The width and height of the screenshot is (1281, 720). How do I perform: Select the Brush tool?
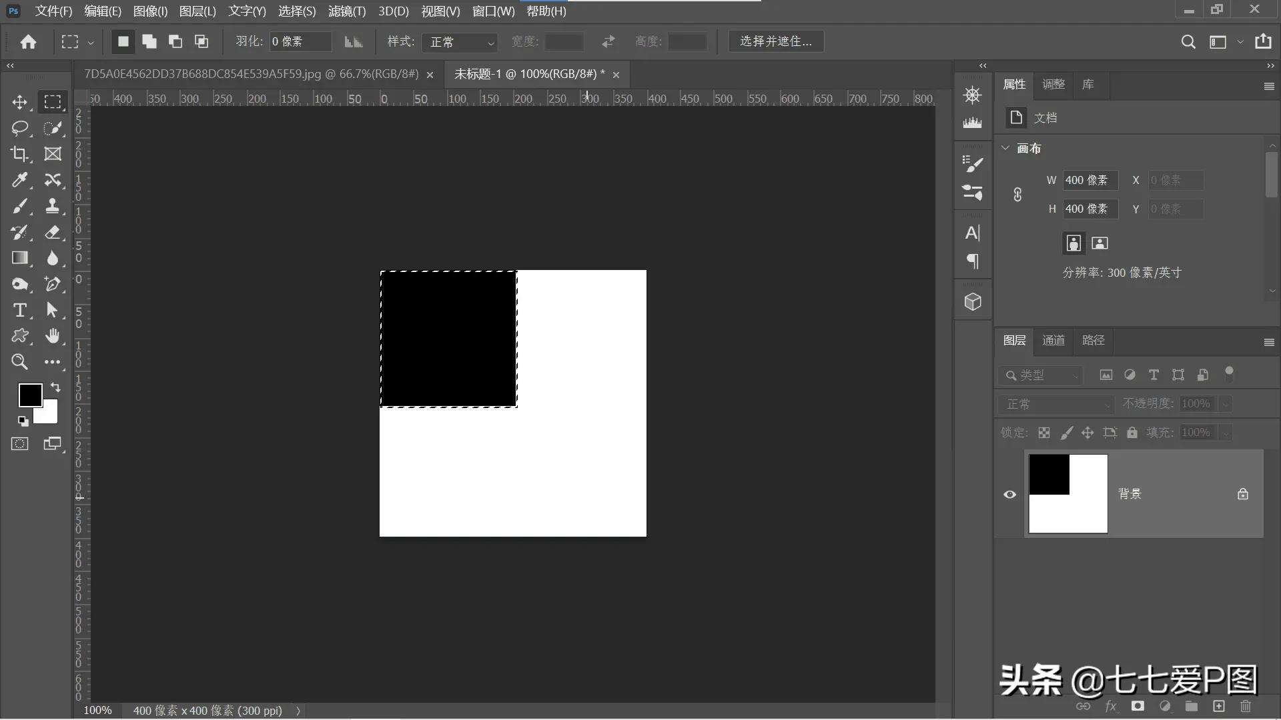point(19,206)
